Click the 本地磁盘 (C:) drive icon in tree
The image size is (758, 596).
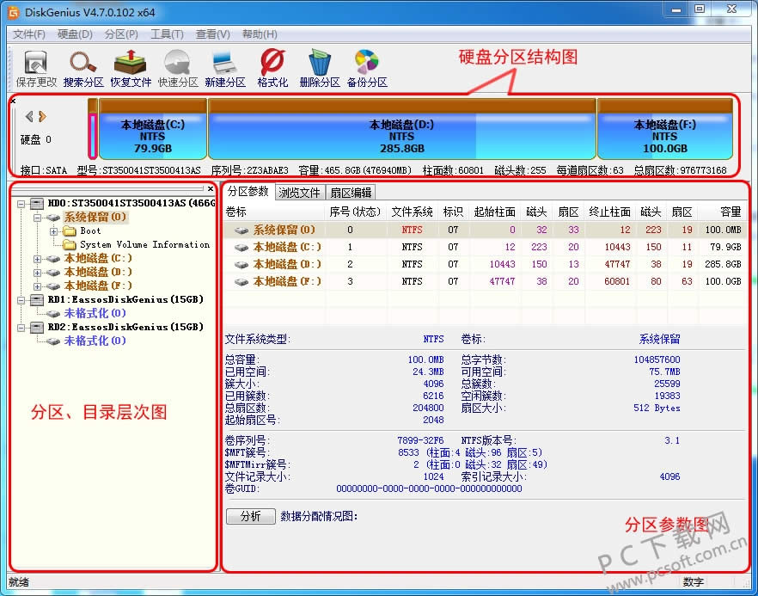pos(53,258)
